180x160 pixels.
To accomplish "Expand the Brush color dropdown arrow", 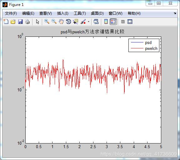I will pyautogui.click(x=88, y=22).
